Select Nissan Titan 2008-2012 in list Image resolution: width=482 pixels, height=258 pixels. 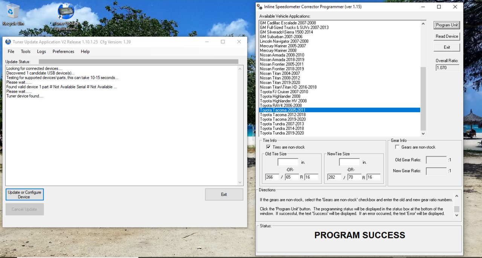tap(340, 78)
